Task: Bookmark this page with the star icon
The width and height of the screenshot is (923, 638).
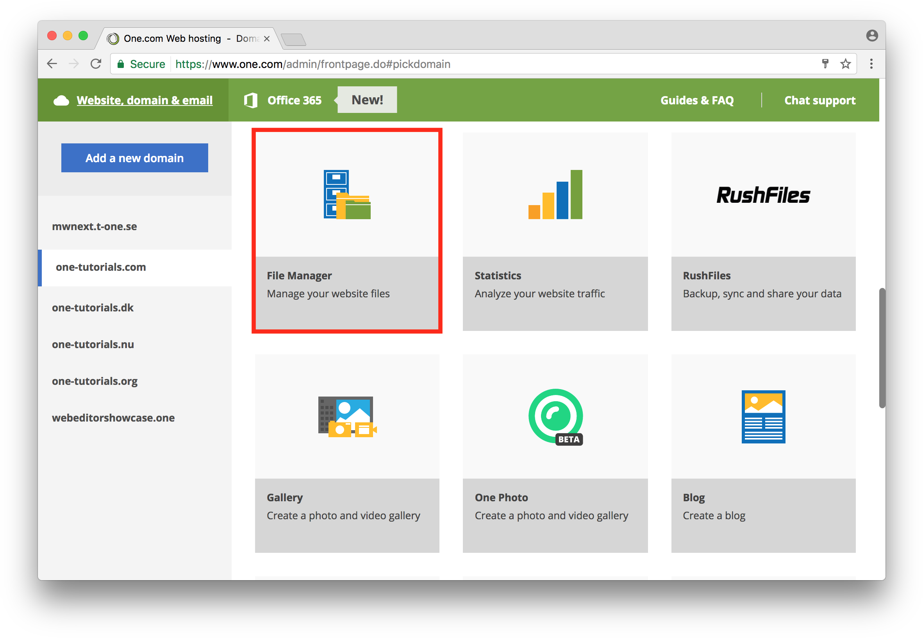Action: 845,64
